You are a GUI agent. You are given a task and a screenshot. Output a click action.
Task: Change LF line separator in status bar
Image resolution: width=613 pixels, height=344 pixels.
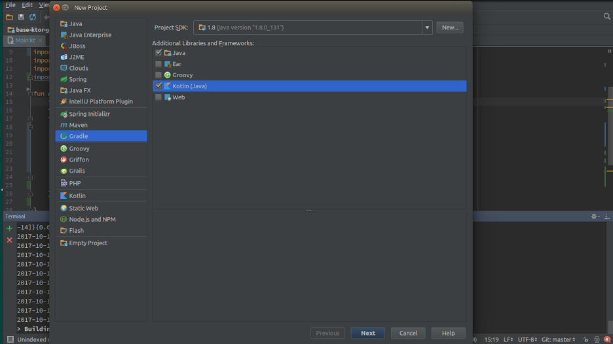[508, 339]
